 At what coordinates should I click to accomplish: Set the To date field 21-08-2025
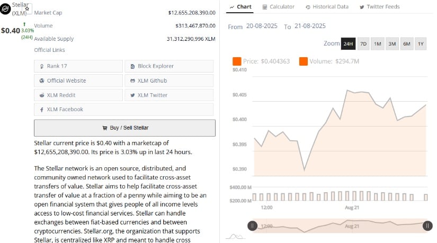tap(310, 26)
